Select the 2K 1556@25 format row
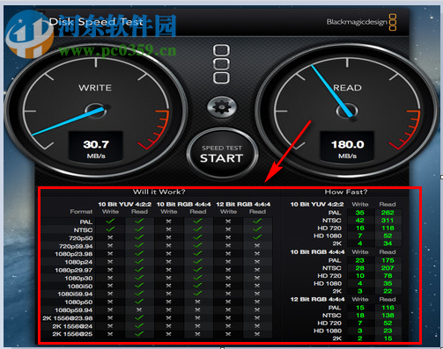The width and height of the screenshot is (443, 349). pos(156,334)
